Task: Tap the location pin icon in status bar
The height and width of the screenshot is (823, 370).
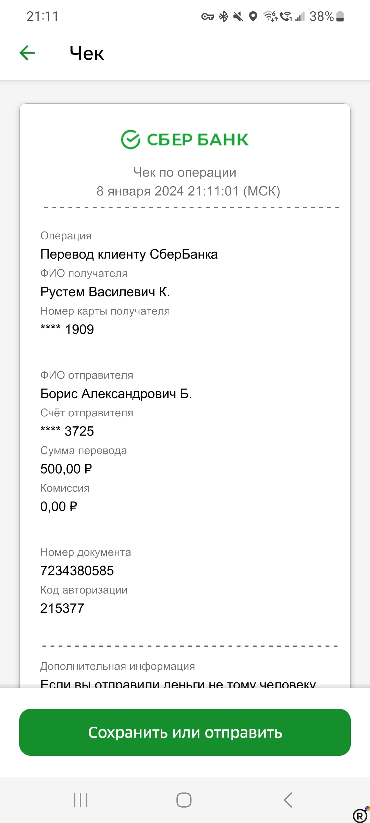Action: coord(254,16)
